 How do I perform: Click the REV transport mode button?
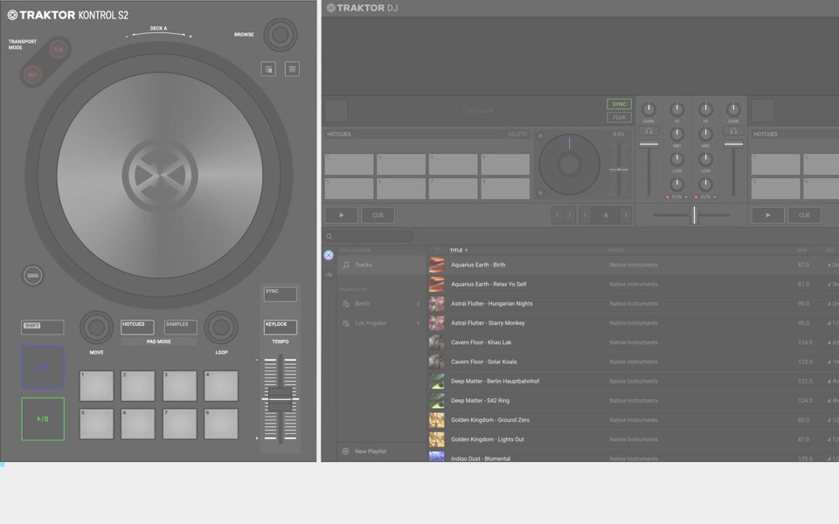pos(32,75)
